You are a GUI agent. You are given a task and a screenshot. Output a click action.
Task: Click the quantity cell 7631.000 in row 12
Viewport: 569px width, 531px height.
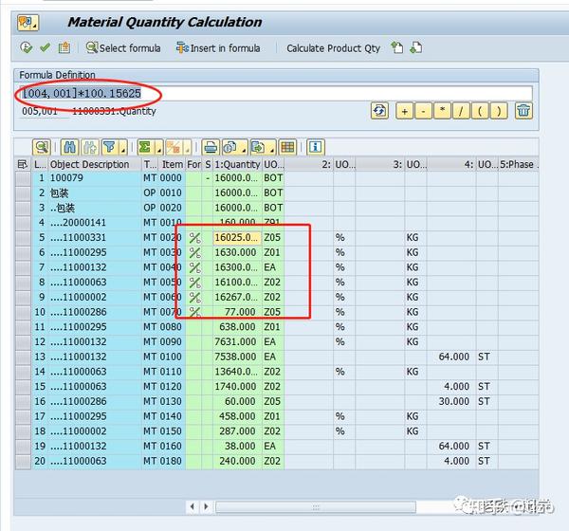click(x=237, y=342)
